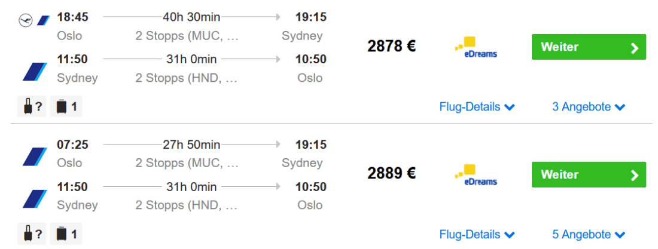658x249 pixels.
Task: Expand Flug-Details for the 2889 € offer
Action: [x=477, y=234]
